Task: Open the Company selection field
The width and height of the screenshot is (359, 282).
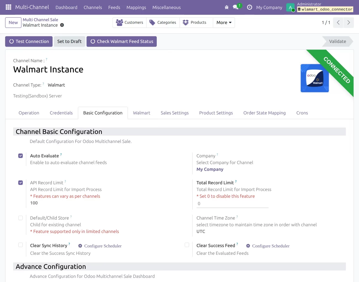Action: click(210, 169)
